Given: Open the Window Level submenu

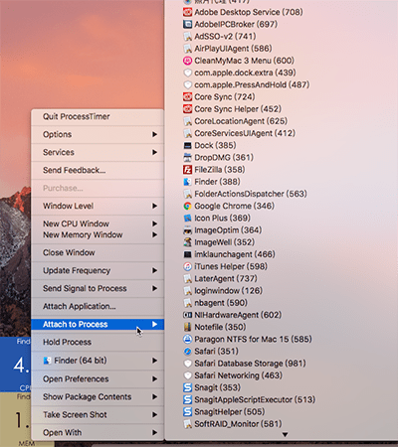Looking at the screenshot, I should pos(98,206).
